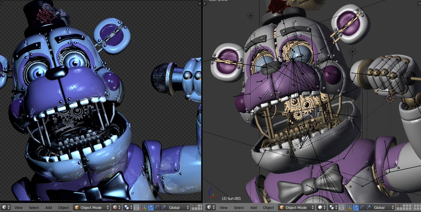Toggle manipulate center points in solid viewport
Viewport: 421px width, 212px height.
pos(341,207)
